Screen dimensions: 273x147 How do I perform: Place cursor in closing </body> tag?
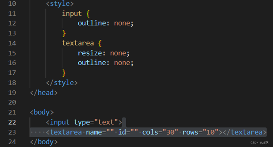pos(44,142)
